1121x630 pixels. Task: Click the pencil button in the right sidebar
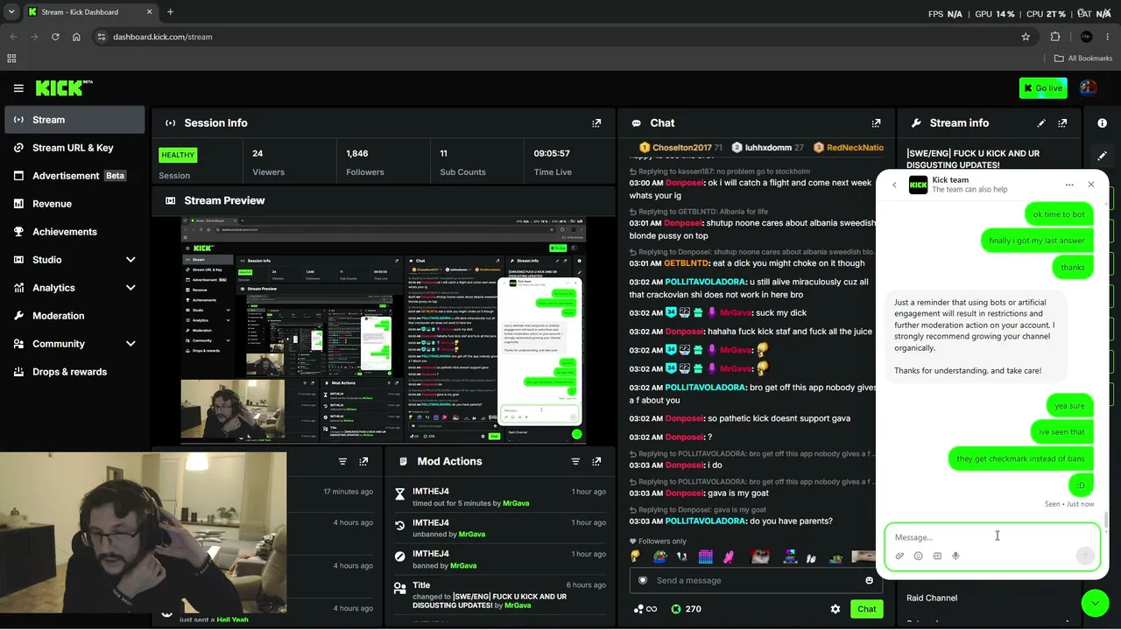pyautogui.click(x=1103, y=155)
